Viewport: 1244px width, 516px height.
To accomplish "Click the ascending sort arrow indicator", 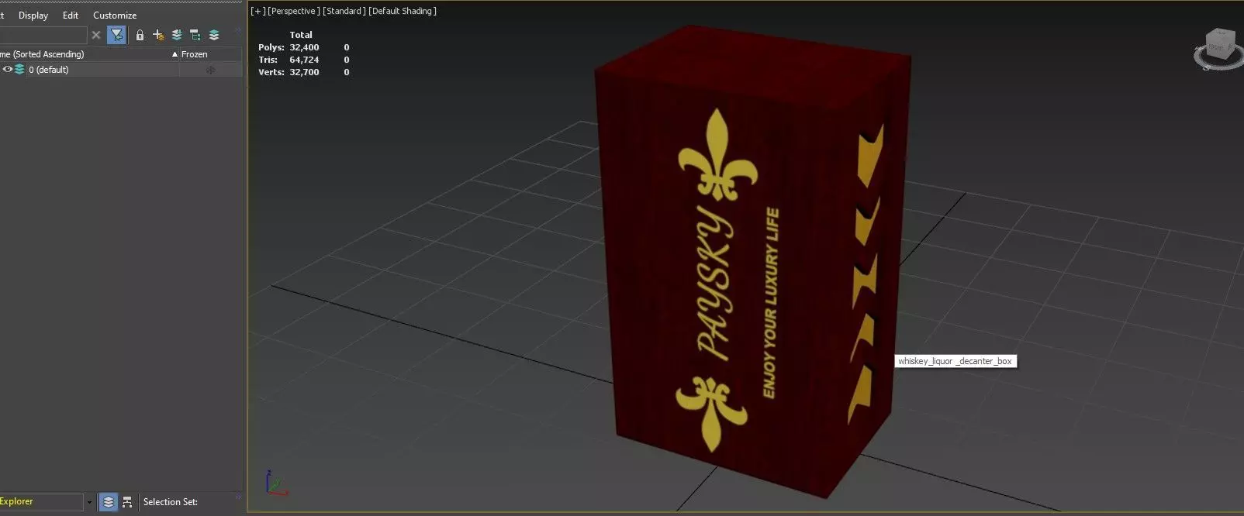I will (175, 54).
